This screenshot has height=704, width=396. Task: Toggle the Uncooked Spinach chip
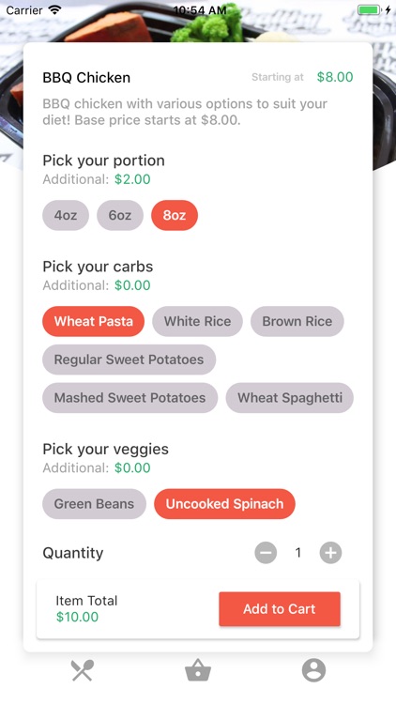[x=224, y=504]
